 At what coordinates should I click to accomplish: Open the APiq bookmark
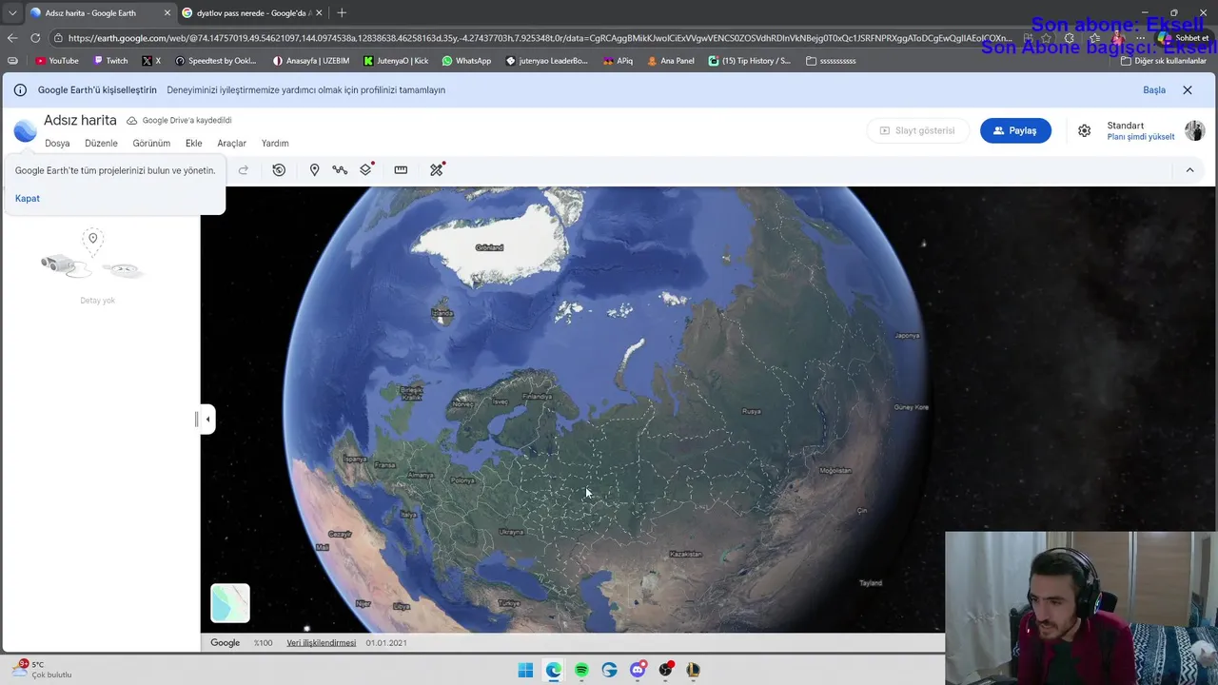click(619, 61)
